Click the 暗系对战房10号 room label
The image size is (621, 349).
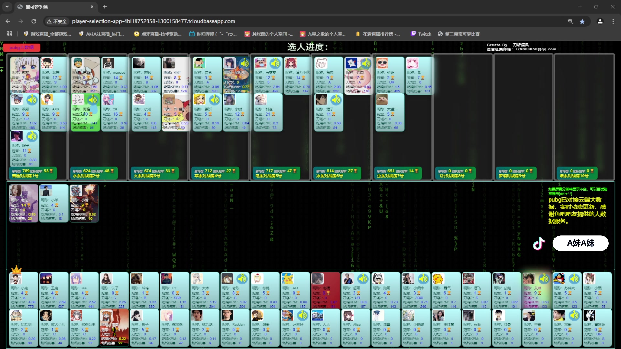pyautogui.click(x=577, y=173)
